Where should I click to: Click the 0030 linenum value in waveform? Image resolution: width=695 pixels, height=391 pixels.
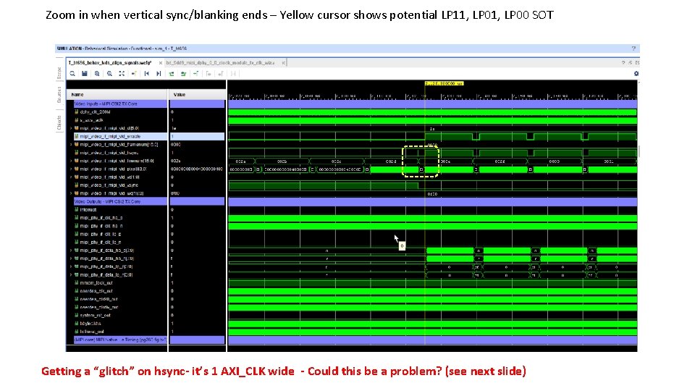[x=555, y=161]
